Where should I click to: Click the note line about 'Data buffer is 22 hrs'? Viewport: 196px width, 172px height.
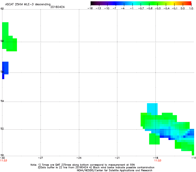[96, 168]
